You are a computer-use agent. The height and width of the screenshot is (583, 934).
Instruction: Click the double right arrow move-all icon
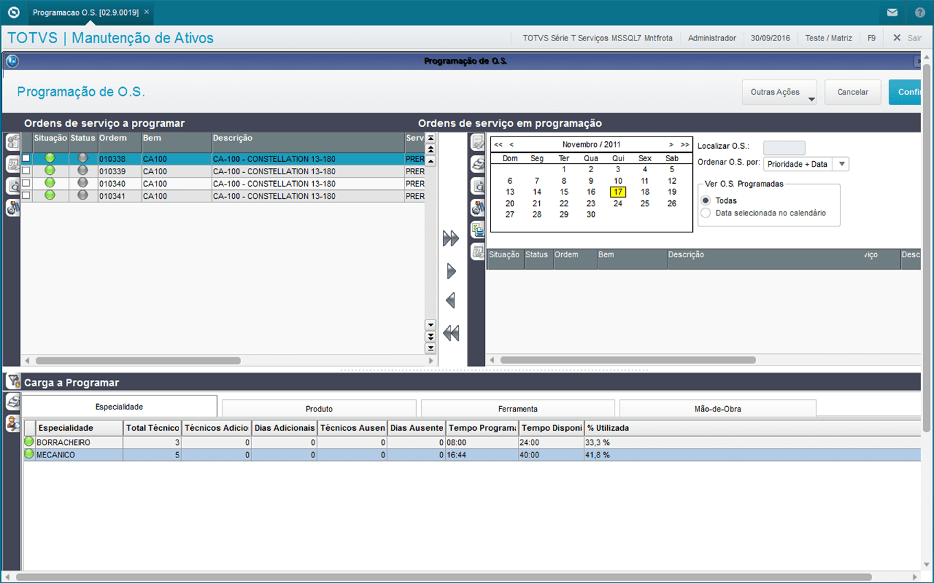point(451,239)
